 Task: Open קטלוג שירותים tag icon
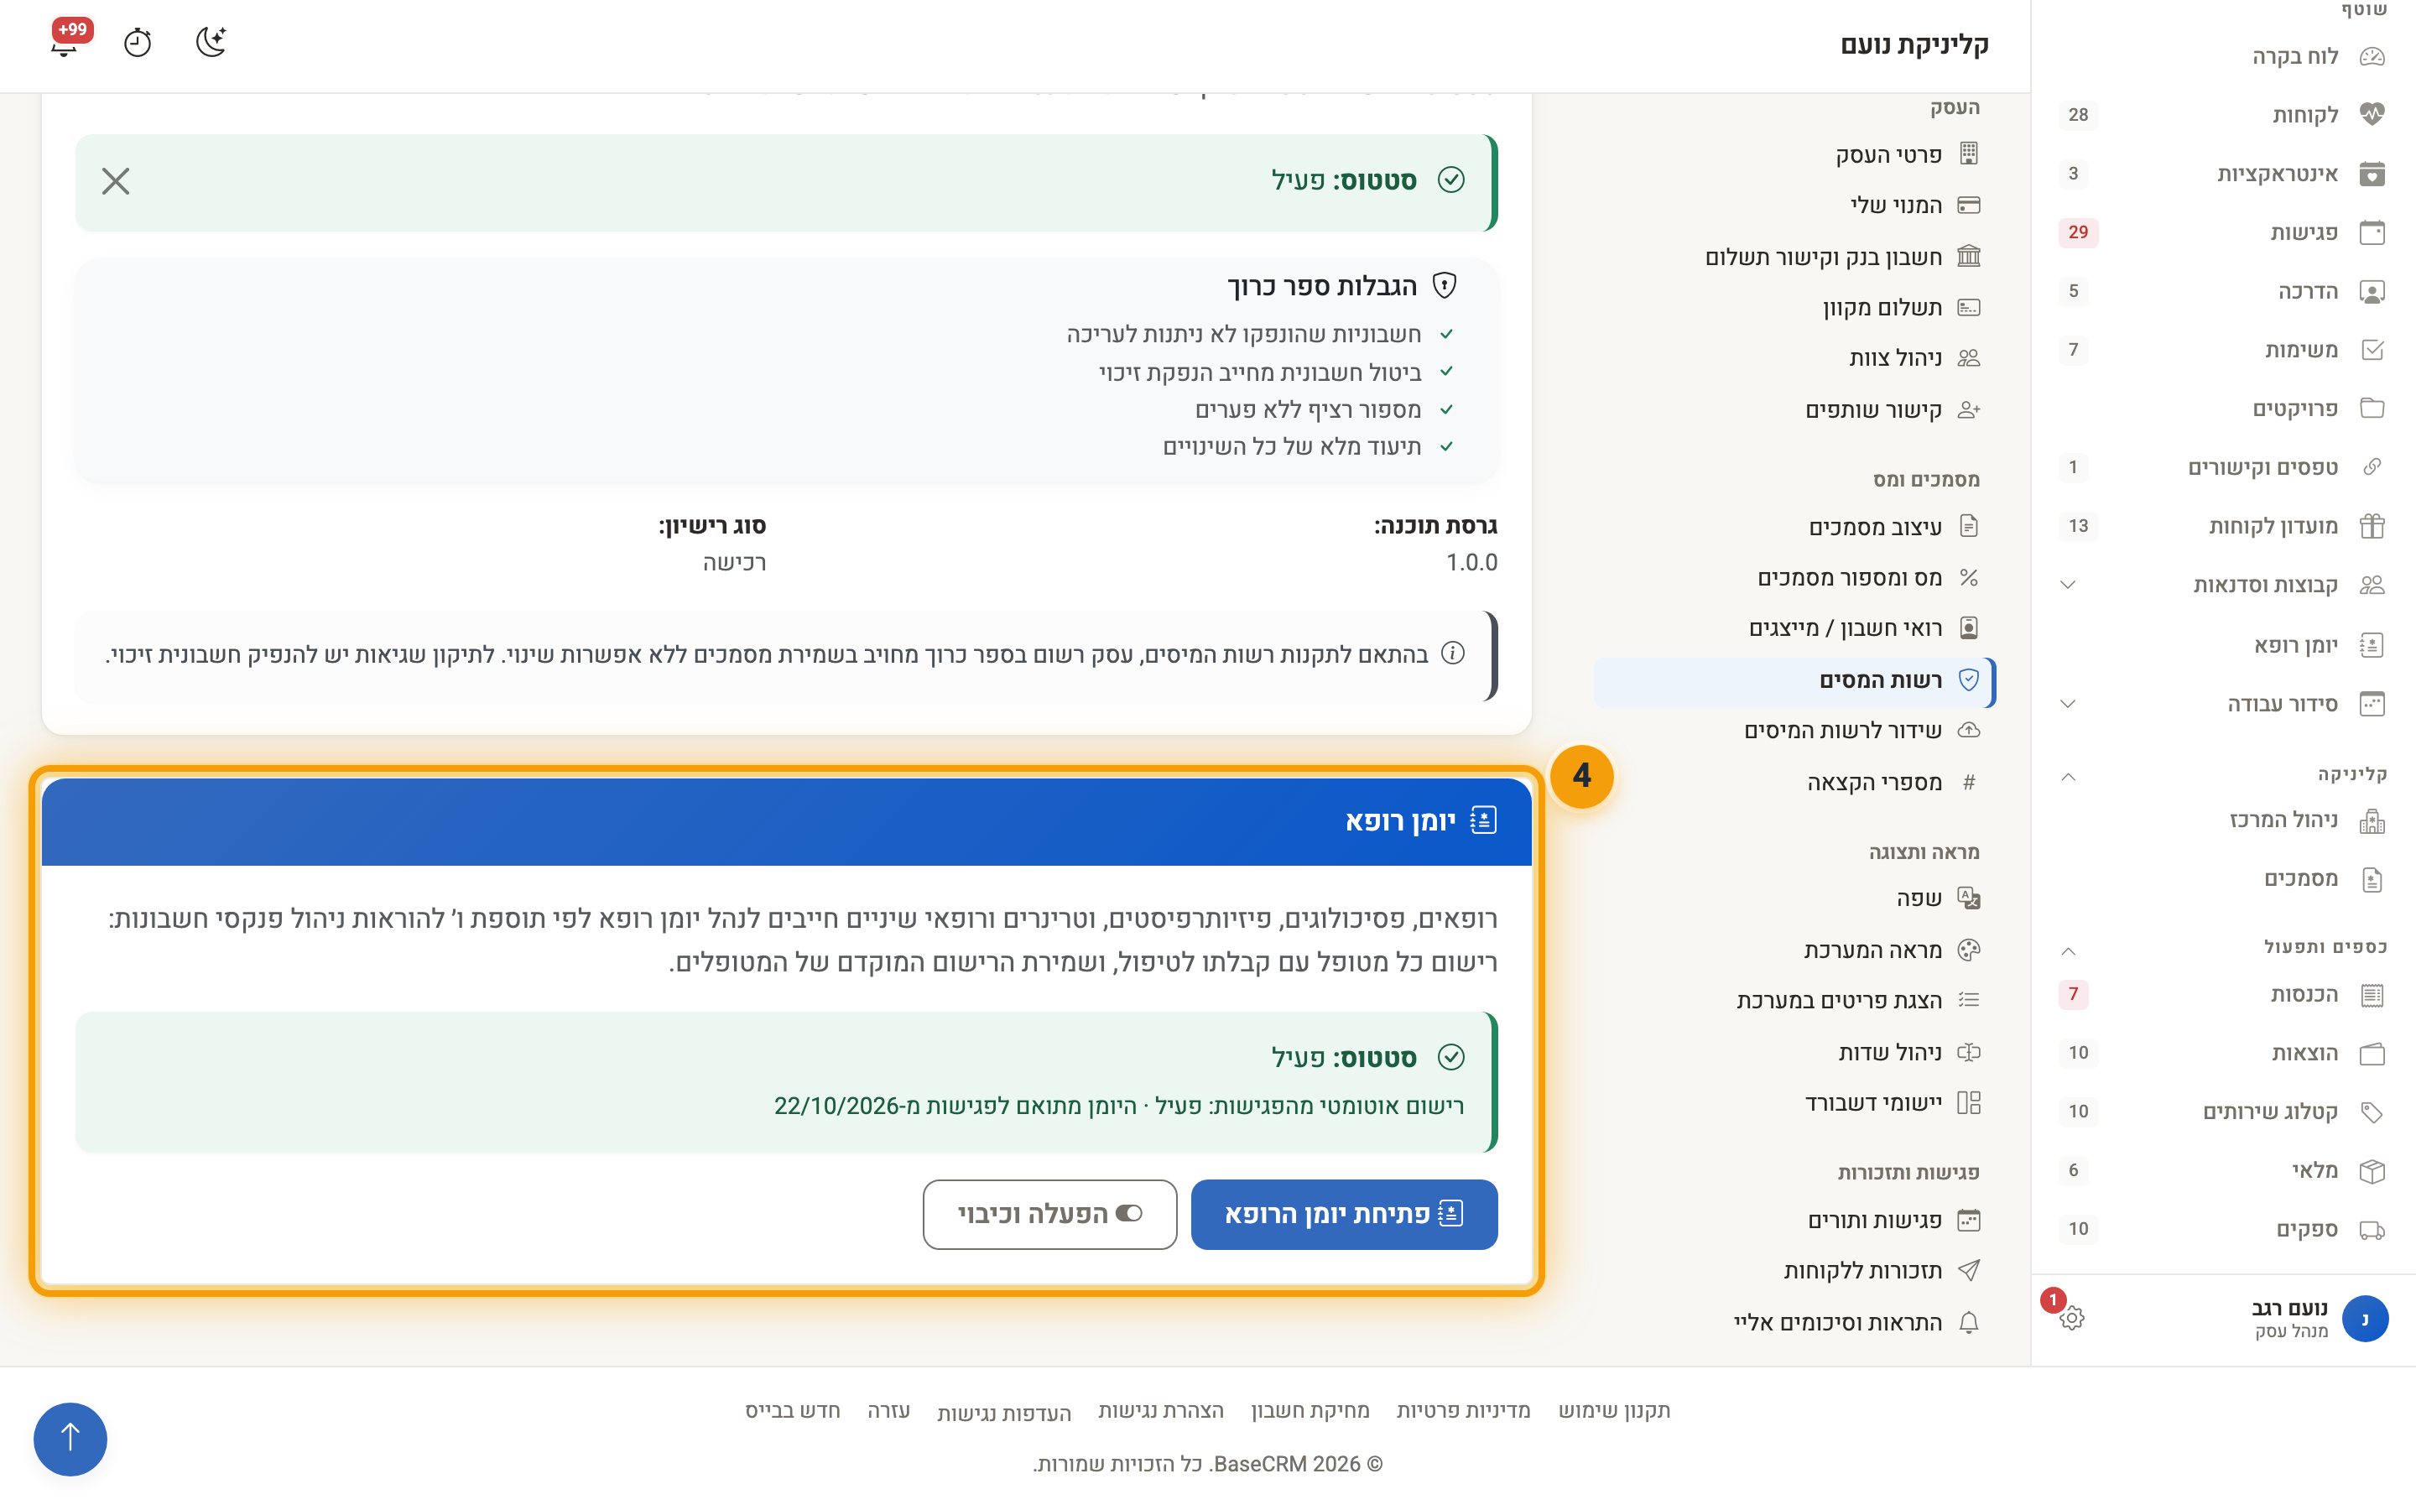pyautogui.click(x=2372, y=1112)
